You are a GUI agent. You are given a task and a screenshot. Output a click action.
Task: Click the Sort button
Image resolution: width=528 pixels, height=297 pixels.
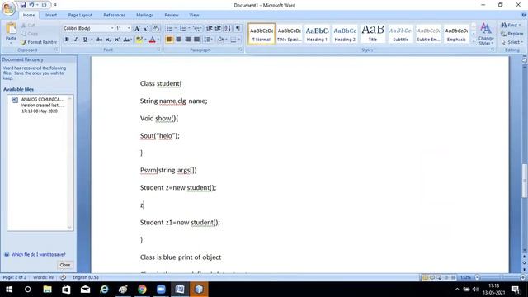tap(228, 28)
